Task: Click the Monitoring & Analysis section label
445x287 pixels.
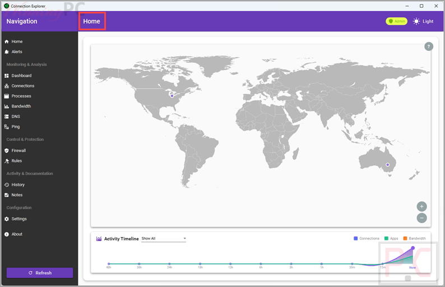Action: (27, 64)
